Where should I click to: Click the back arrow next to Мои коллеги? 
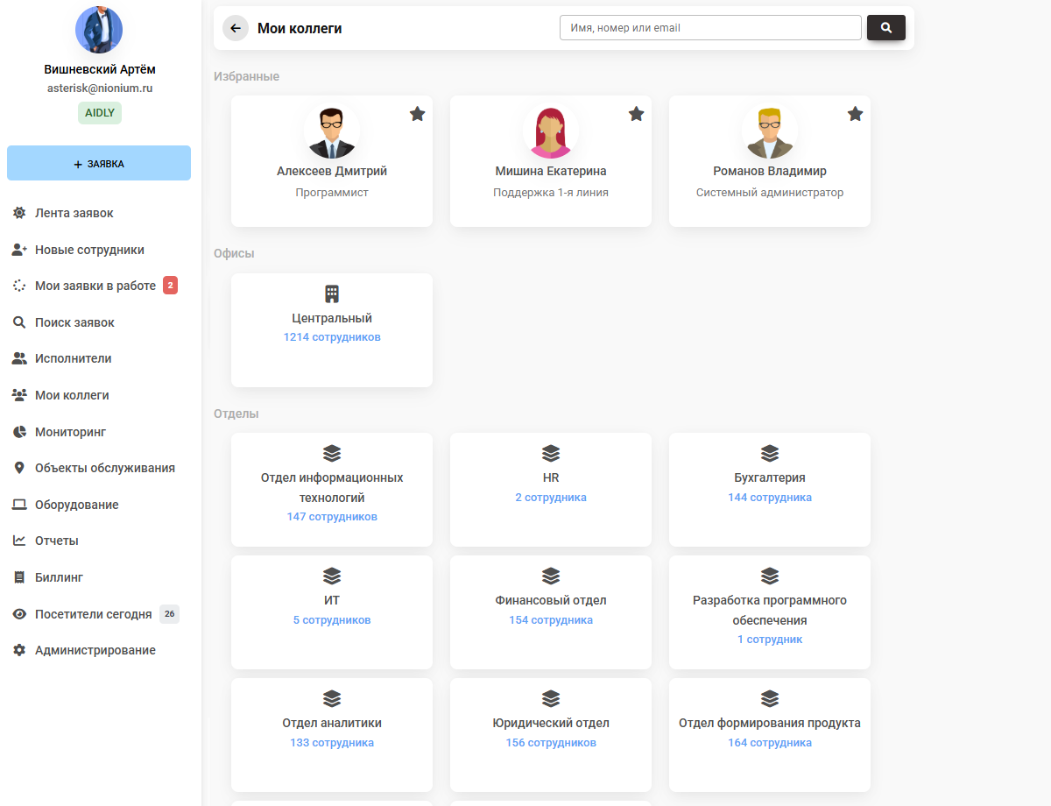point(235,28)
